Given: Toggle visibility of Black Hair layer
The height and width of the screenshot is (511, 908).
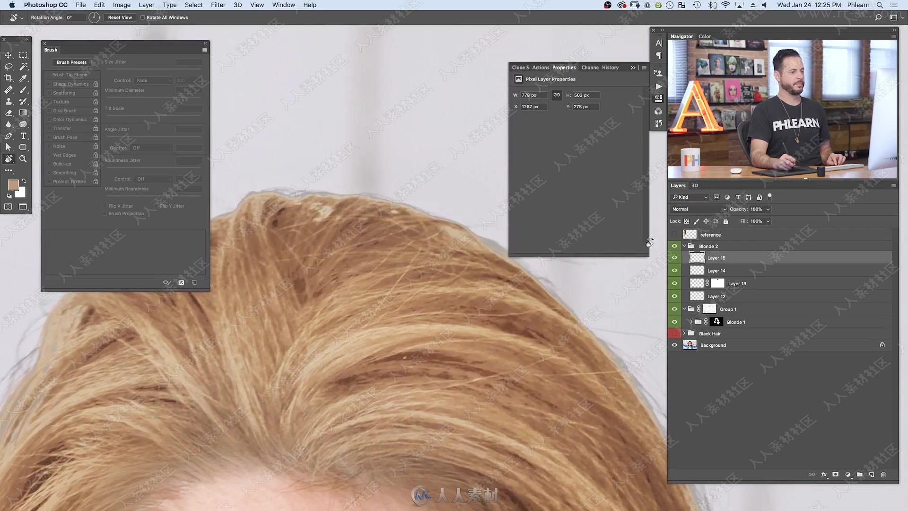Looking at the screenshot, I should tap(674, 333).
